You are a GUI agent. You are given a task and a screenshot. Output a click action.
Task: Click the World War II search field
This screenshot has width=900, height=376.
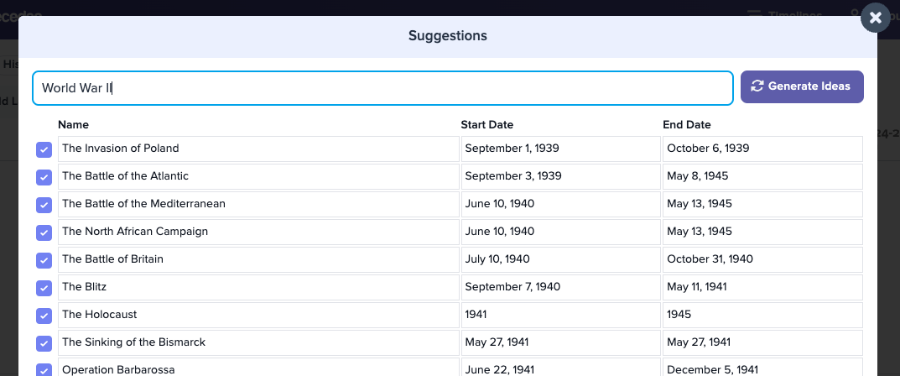[x=382, y=88]
